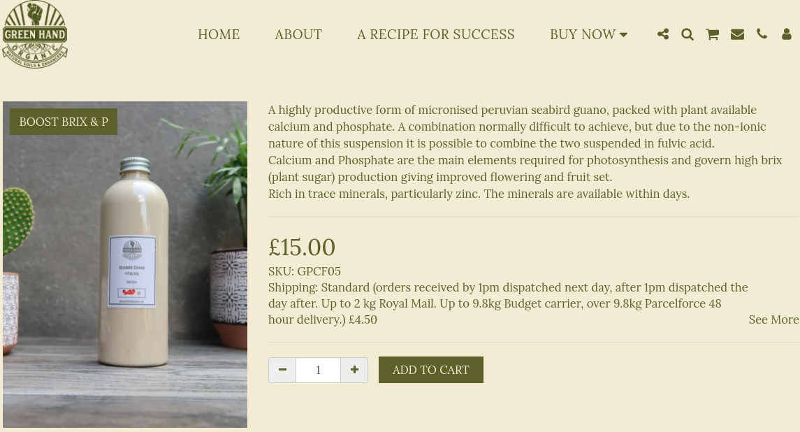Screen dimensions: 800x432
Task: Click the BOOST BRIX & P badge
Action: click(x=64, y=122)
